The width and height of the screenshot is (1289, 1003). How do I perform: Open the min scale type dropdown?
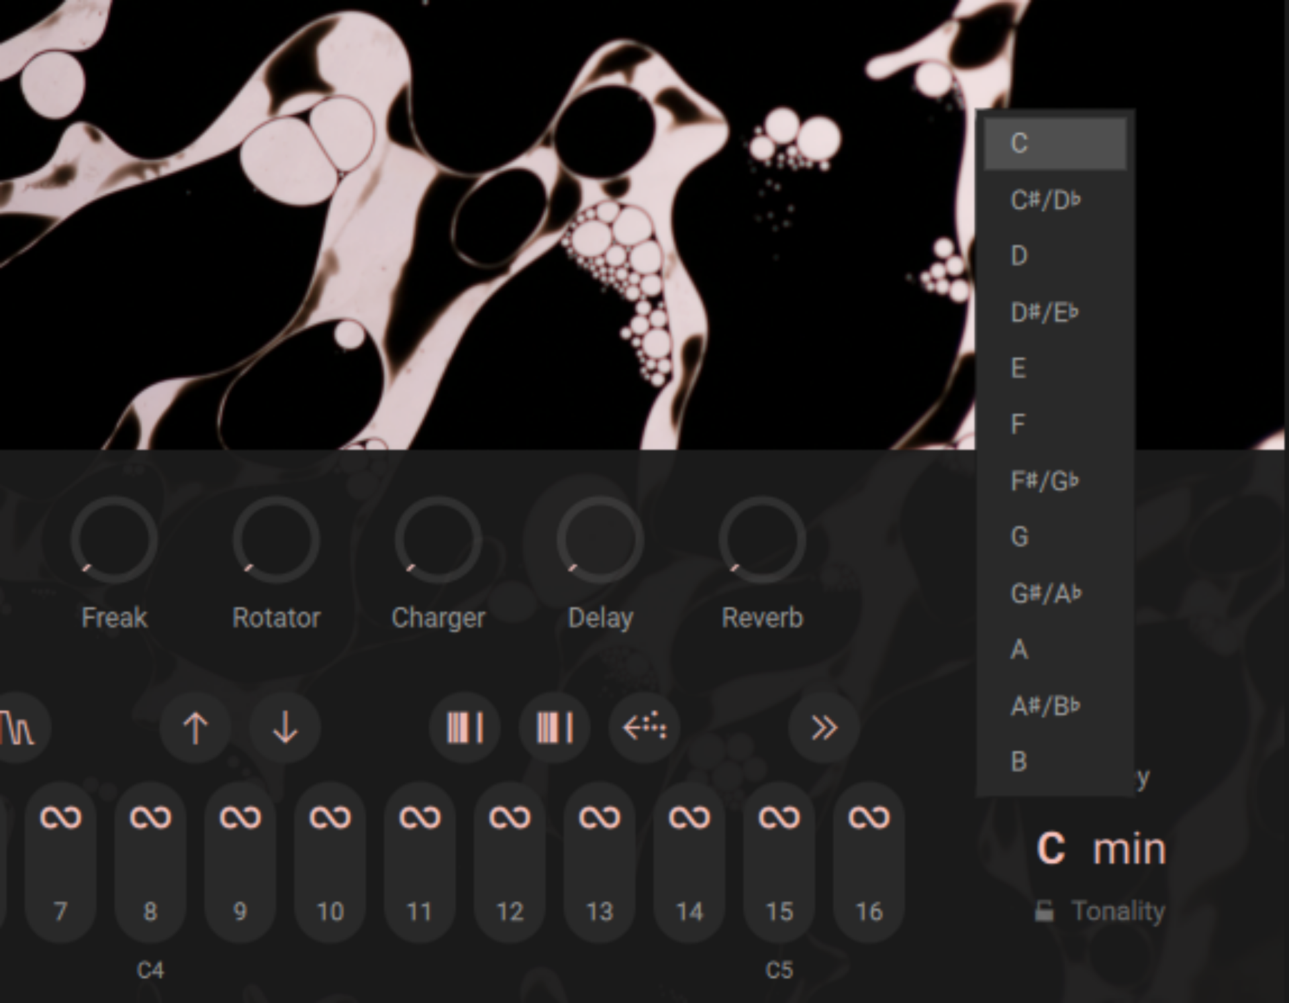(x=1129, y=849)
